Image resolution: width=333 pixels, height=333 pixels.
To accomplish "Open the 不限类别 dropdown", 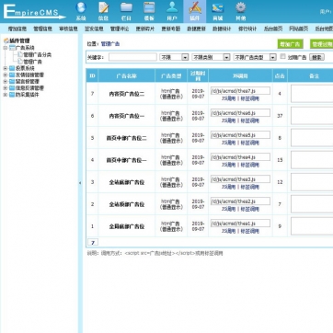I will (x=211, y=57).
